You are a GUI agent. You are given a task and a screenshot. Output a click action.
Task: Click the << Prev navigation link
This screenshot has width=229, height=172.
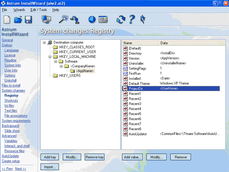(x=7, y=169)
